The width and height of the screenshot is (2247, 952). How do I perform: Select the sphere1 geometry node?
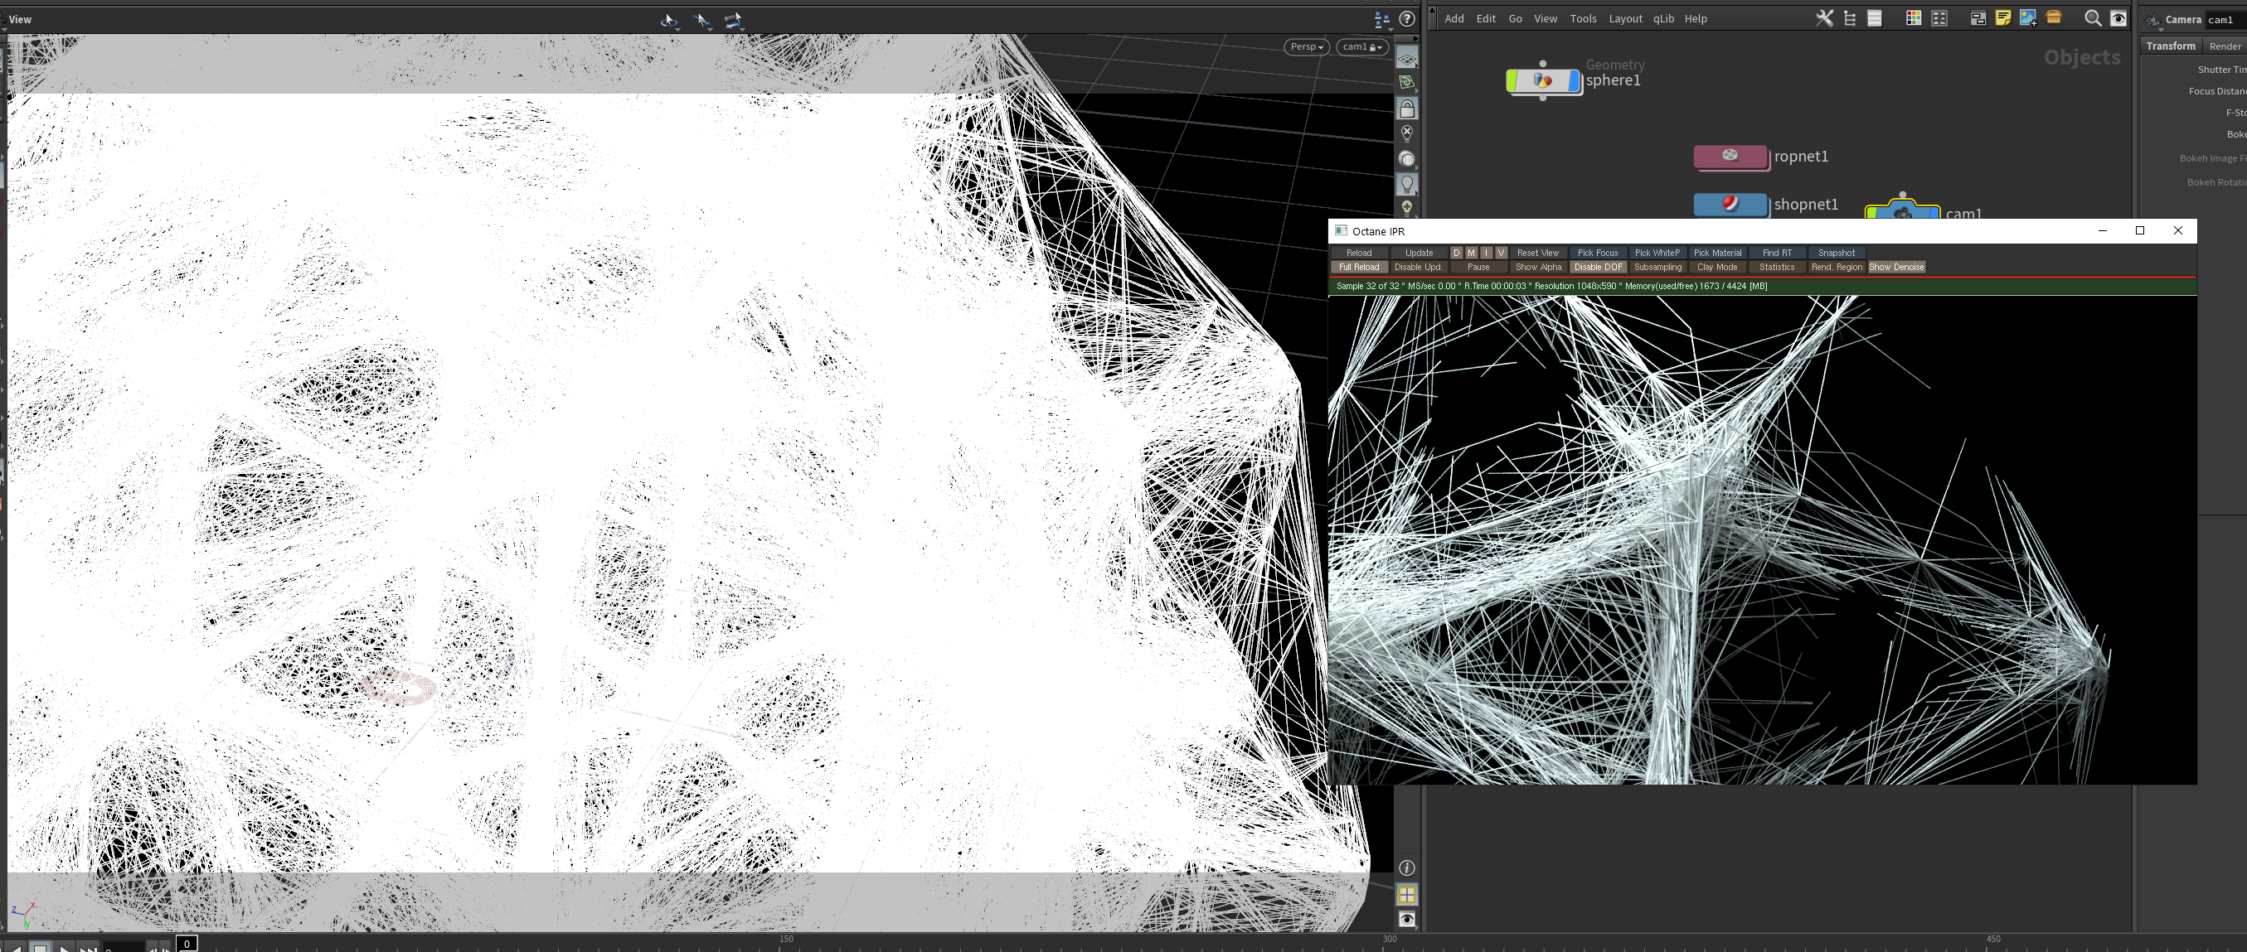tap(1542, 81)
